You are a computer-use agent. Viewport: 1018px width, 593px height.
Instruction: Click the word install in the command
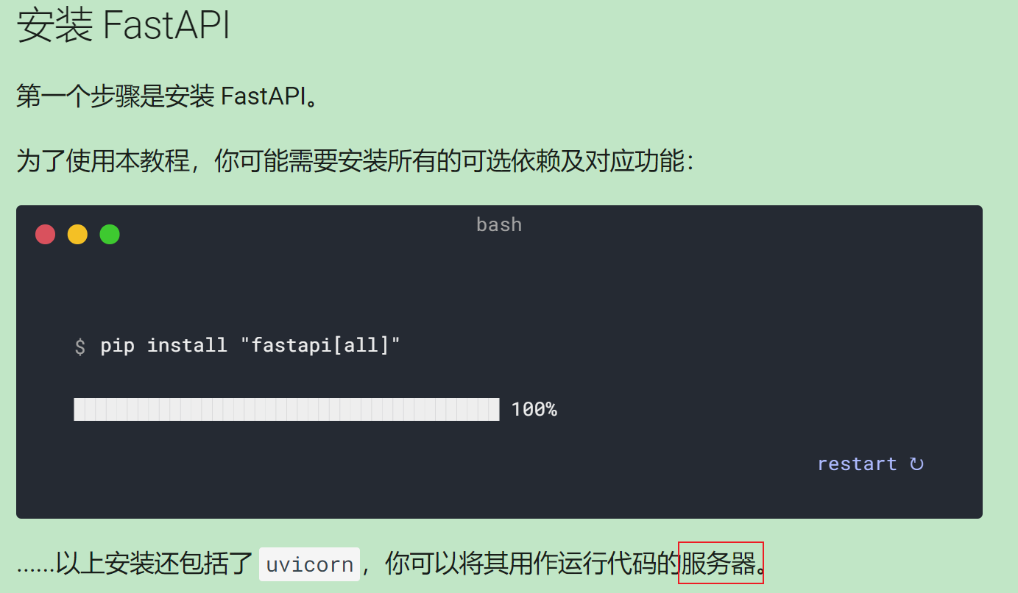(187, 345)
